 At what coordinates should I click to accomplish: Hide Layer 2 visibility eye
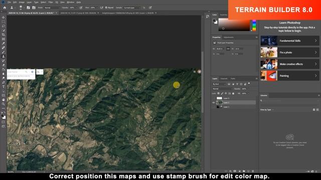tap(213, 102)
